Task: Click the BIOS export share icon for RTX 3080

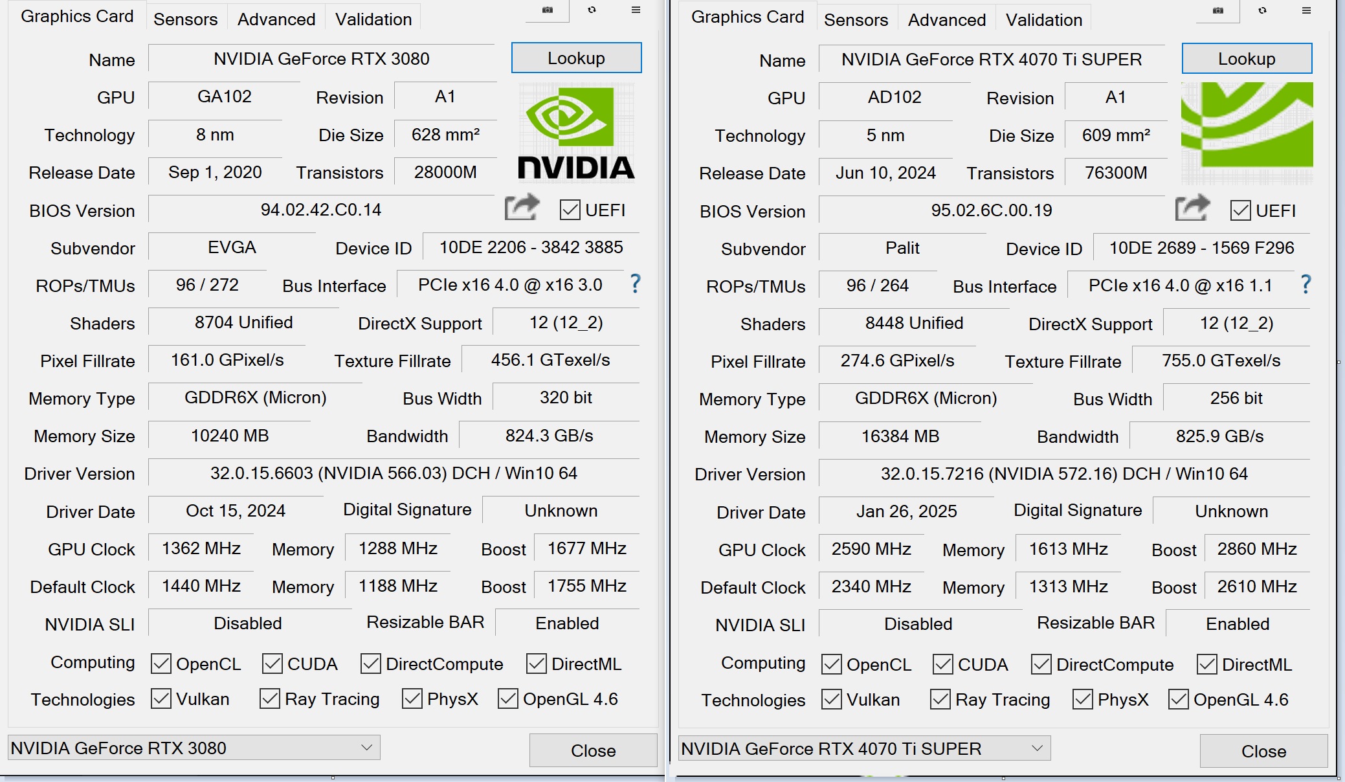Action: coord(522,208)
